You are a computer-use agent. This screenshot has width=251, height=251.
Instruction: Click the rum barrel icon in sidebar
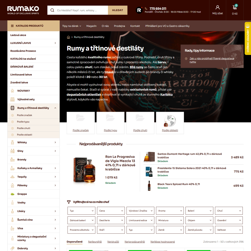[x=13, y=108]
